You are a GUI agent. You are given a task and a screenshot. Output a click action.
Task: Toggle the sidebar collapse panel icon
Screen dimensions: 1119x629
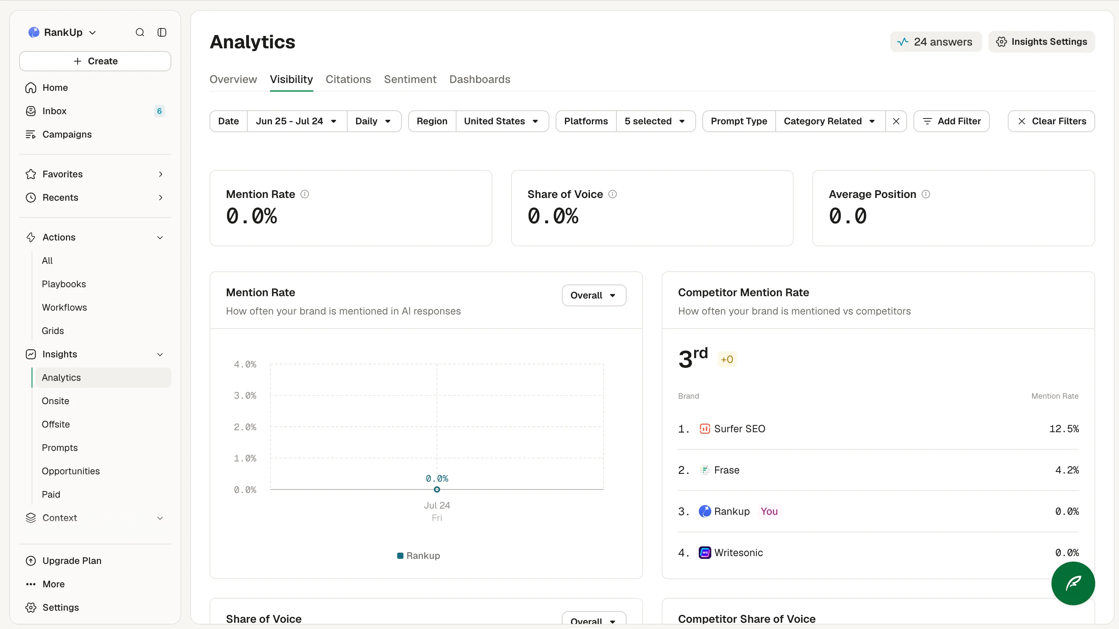click(x=162, y=32)
